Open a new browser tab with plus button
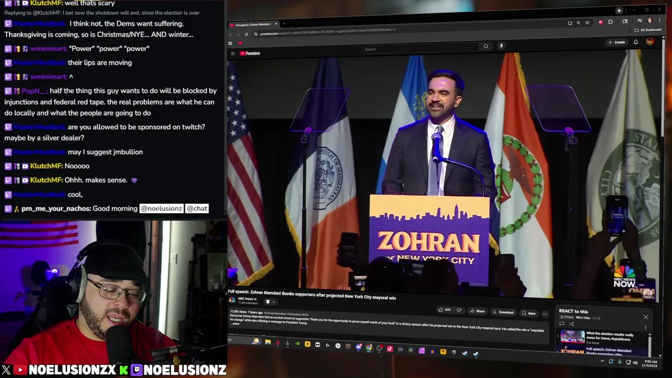This screenshot has width=672, height=378. point(284,23)
